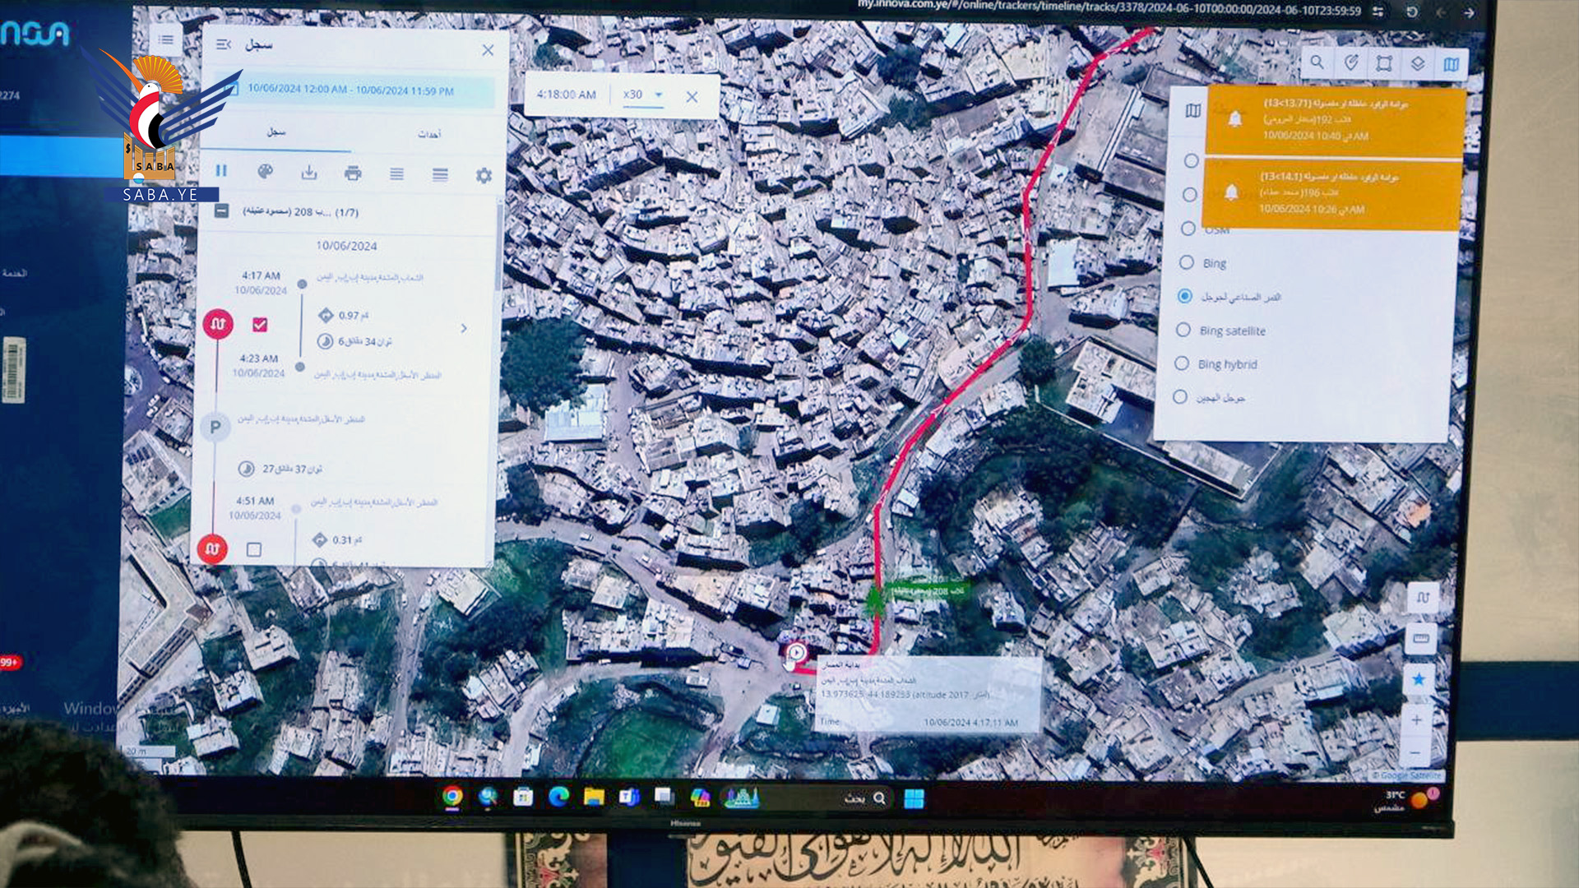Print the track log
The image size is (1579, 888).
coord(353,173)
